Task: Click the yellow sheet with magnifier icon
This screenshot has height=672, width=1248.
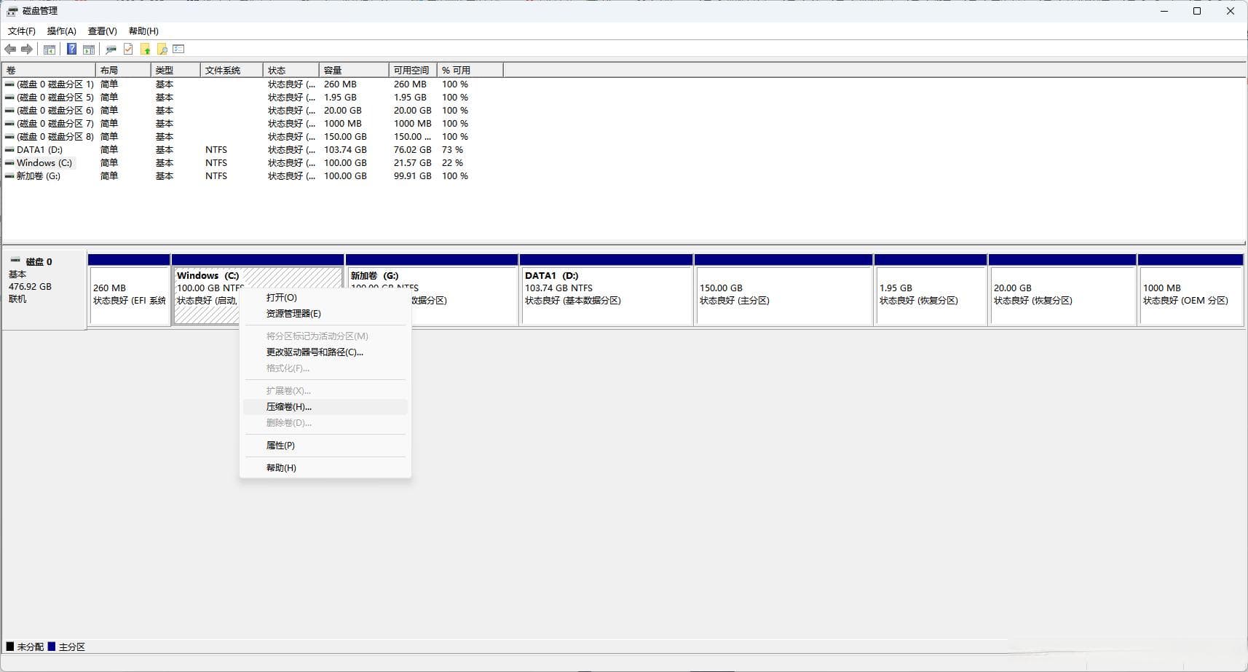Action: click(x=162, y=50)
